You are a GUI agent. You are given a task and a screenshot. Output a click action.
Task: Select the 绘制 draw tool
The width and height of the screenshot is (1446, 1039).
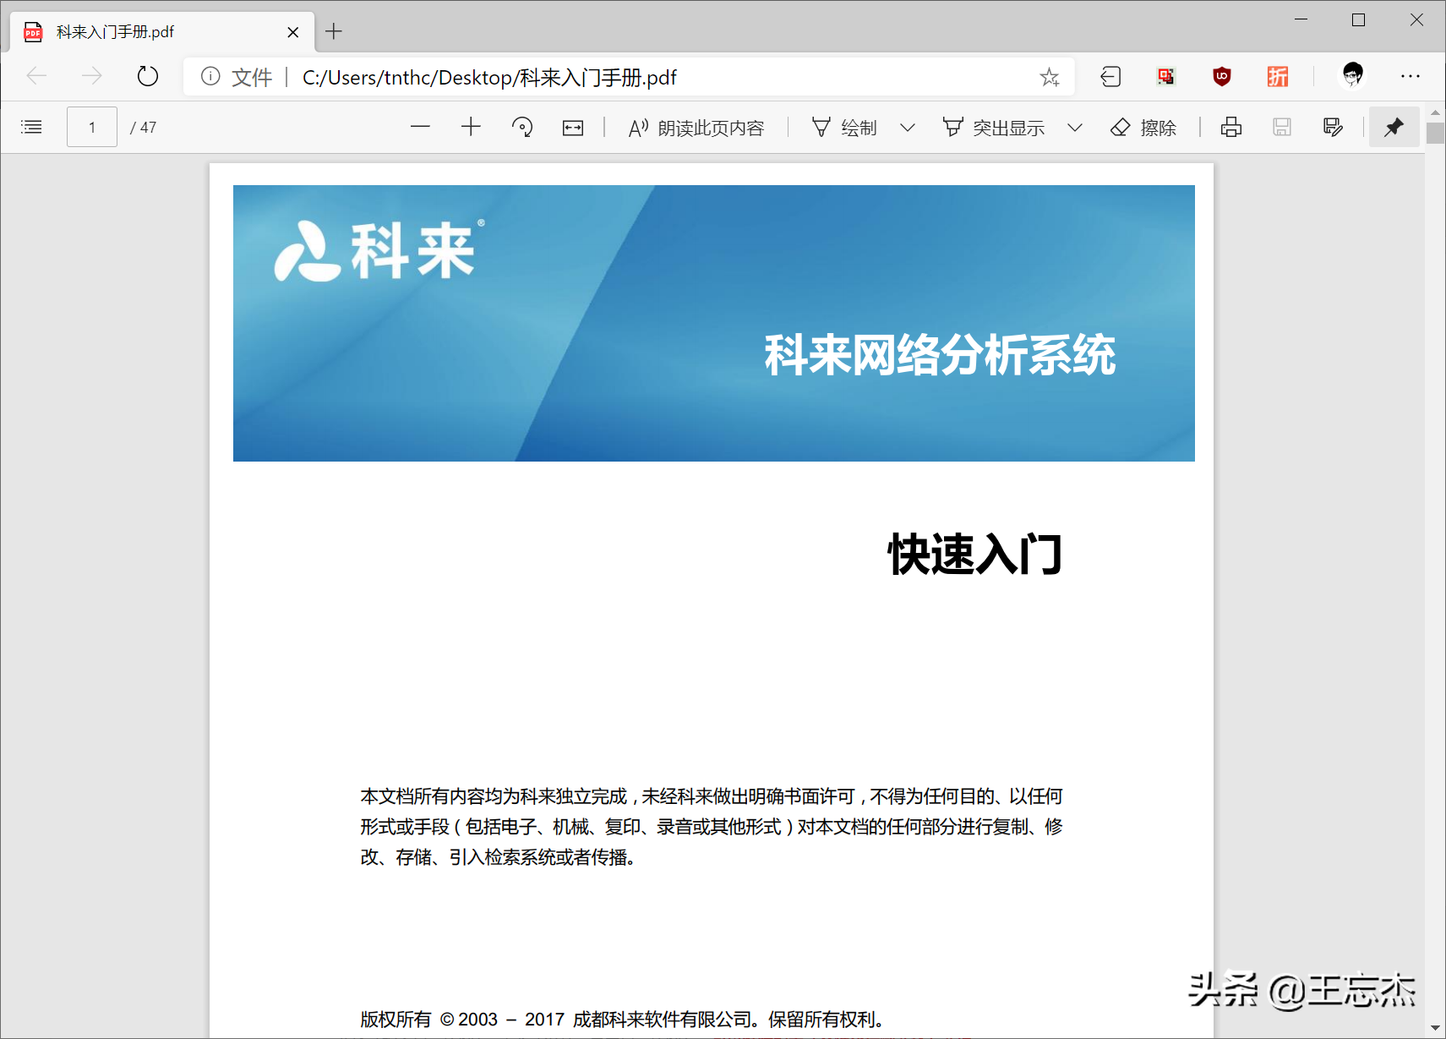(x=844, y=128)
